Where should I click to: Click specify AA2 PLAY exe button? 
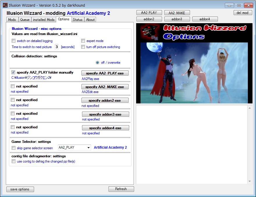tap(105, 73)
